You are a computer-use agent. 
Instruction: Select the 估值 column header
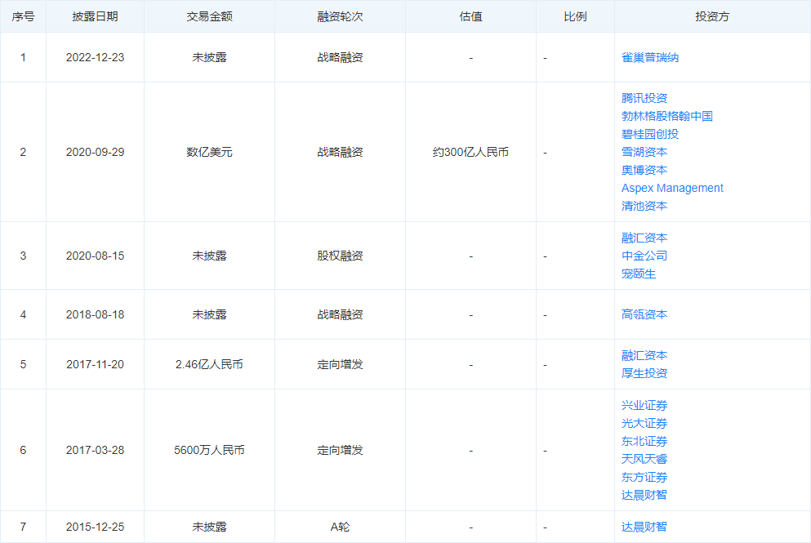(x=470, y=16)
